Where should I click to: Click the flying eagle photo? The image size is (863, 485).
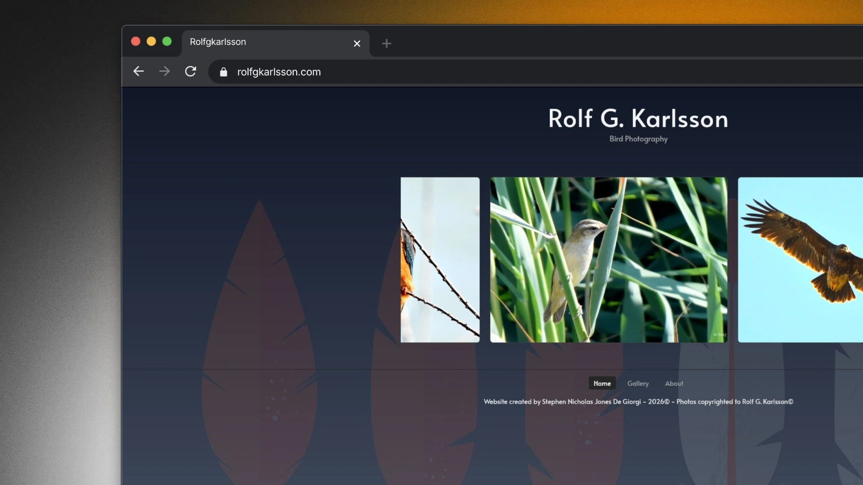coord(801,260)
